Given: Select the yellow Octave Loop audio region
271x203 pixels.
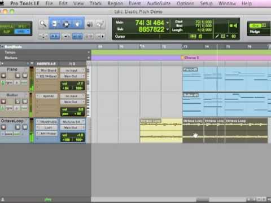Looking at the screenshot, I should tap(161, 130).
